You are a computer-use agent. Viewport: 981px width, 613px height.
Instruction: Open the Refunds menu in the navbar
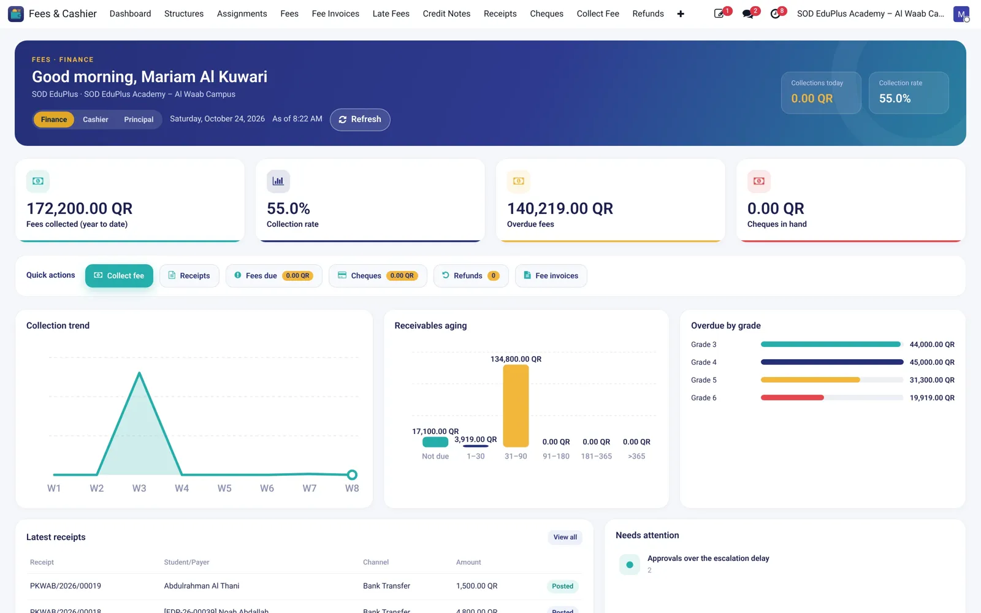(x=648, y=13)
